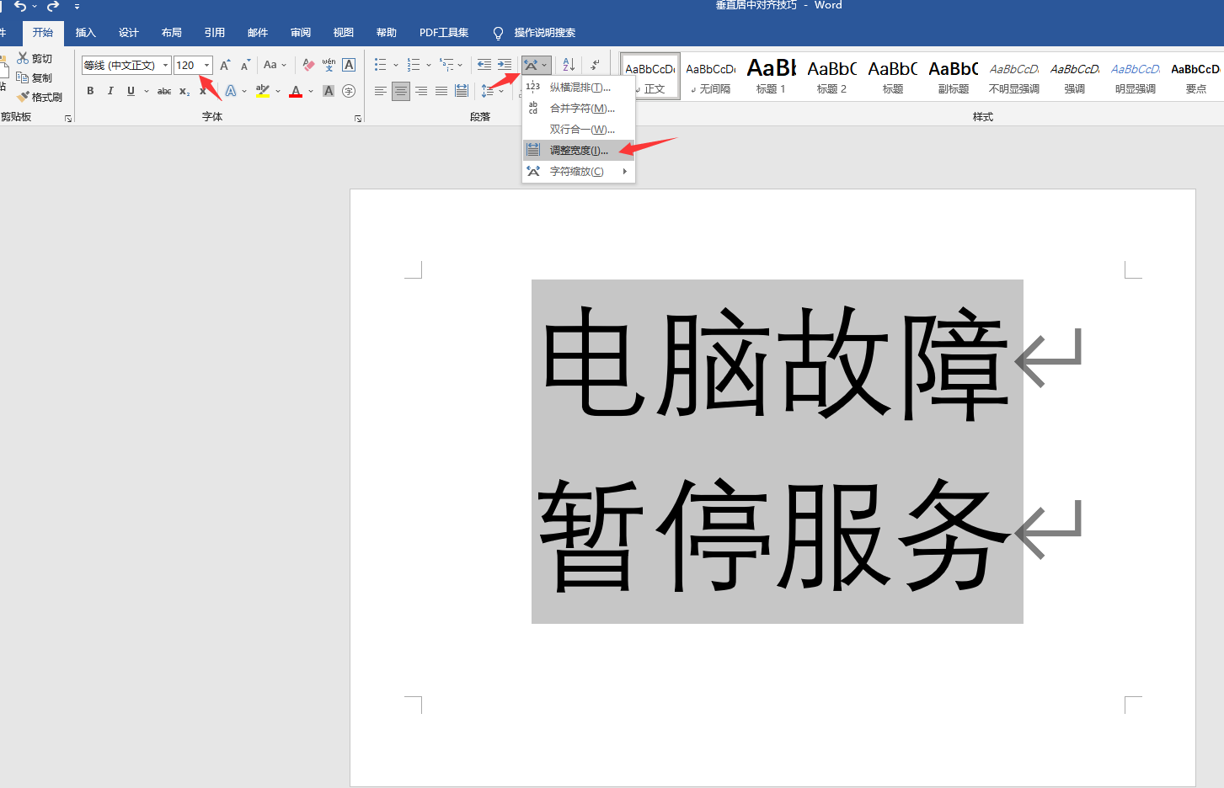Insert an enclosed character (circled 字)
The width and height of the screenshot is (1224, 788).
(349, 91)
